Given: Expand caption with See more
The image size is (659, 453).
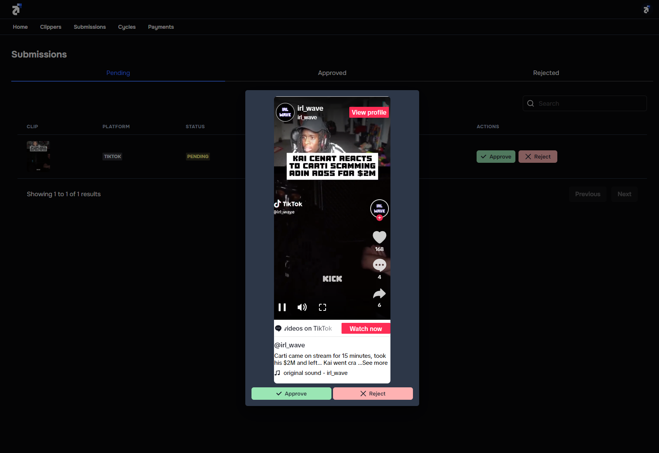Looking at the screenshot, I should 375,363.
